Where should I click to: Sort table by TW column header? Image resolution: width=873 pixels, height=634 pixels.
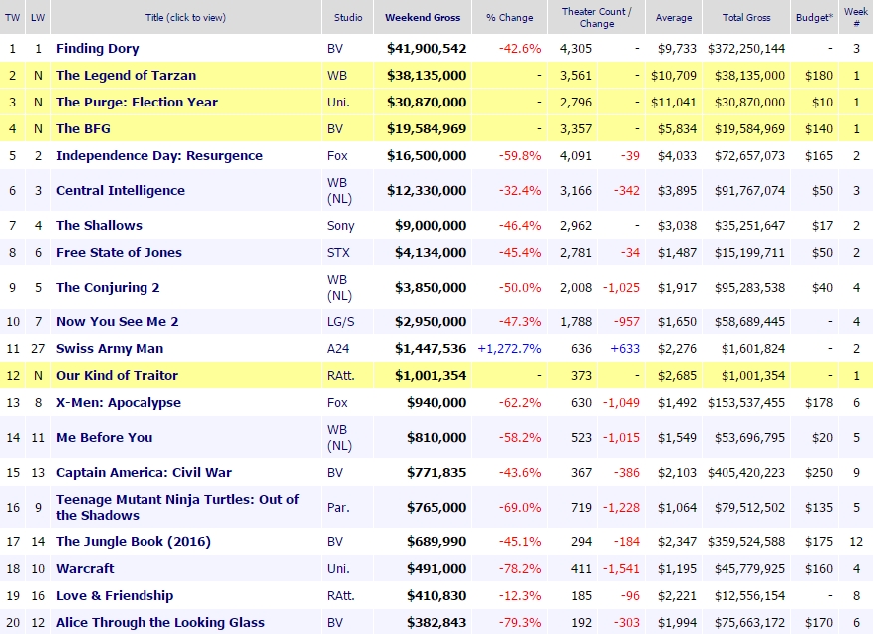pos(12,17)
